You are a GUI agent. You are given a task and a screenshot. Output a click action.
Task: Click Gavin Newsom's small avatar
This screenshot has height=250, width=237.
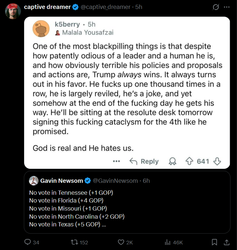(34, 181)
